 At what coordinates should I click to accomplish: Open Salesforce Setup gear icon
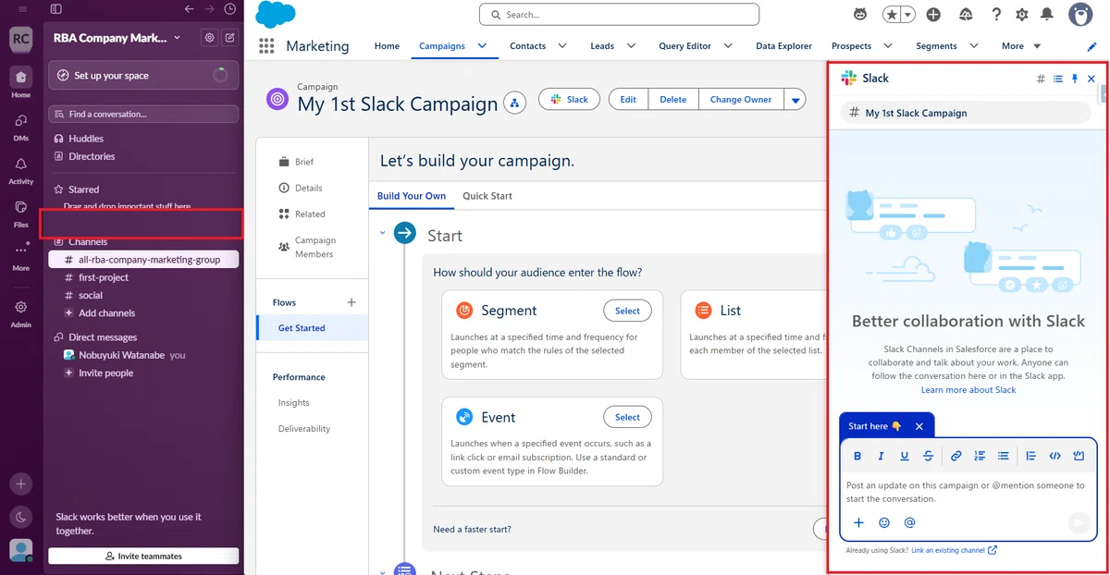coord(1022,15)
